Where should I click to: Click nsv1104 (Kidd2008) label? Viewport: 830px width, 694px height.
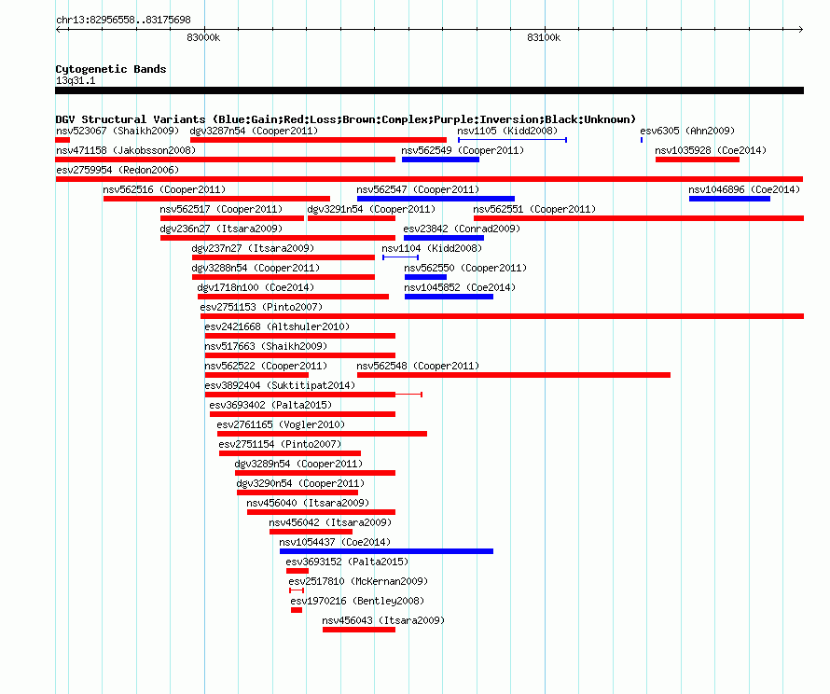click(432, 248)
